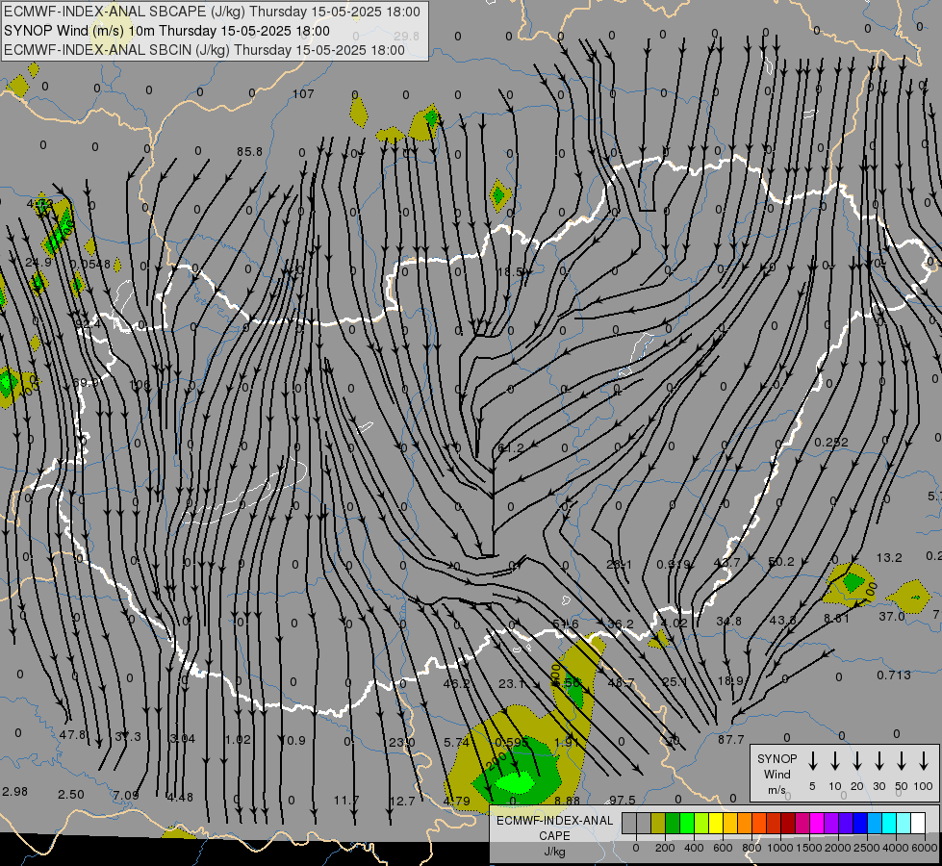Image resolution: width=942 pixels, height=866 pixels.
Task: Click the SYNOP Wind m/s legend label
Action: 777,774
